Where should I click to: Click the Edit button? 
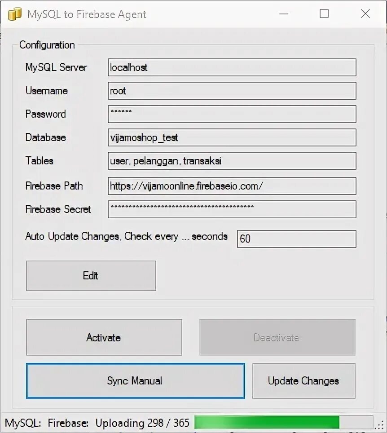(91, 276)
